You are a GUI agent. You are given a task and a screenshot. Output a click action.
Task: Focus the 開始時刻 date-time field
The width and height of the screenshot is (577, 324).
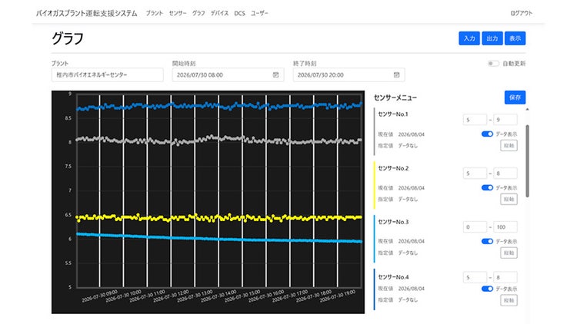click(228, 75)
